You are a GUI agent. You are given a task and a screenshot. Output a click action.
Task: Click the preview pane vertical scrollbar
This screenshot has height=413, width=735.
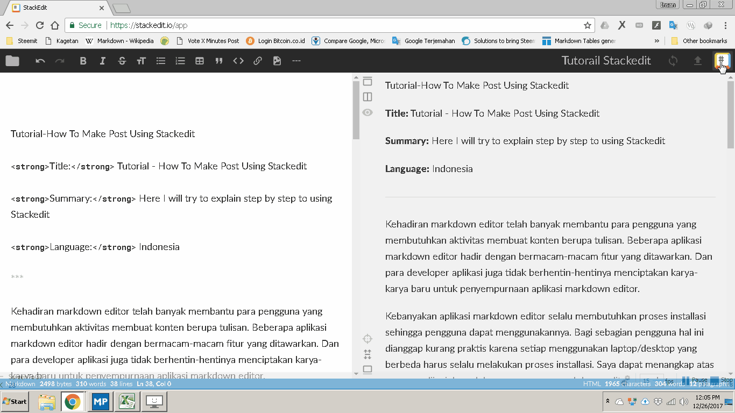pos(730,115)
